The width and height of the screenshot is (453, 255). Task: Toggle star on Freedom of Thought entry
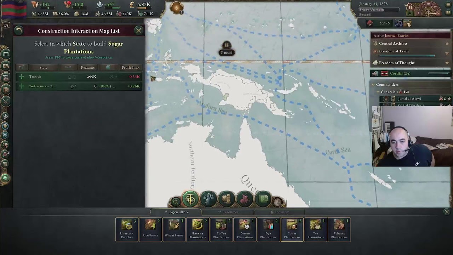pos(447,63)
